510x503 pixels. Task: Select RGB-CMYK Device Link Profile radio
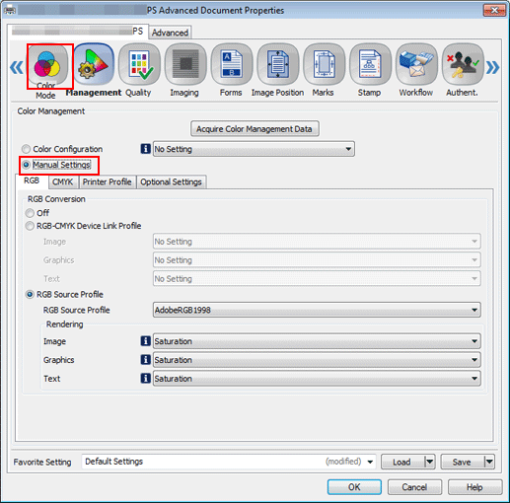click(x=30, y=226)
